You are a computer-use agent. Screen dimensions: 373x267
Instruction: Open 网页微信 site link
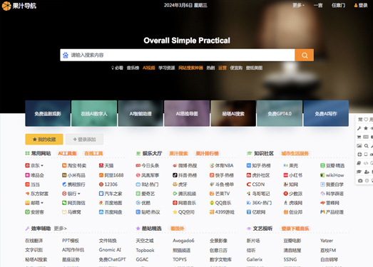pos(73,203)
